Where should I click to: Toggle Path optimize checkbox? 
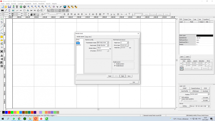(180, 97)
